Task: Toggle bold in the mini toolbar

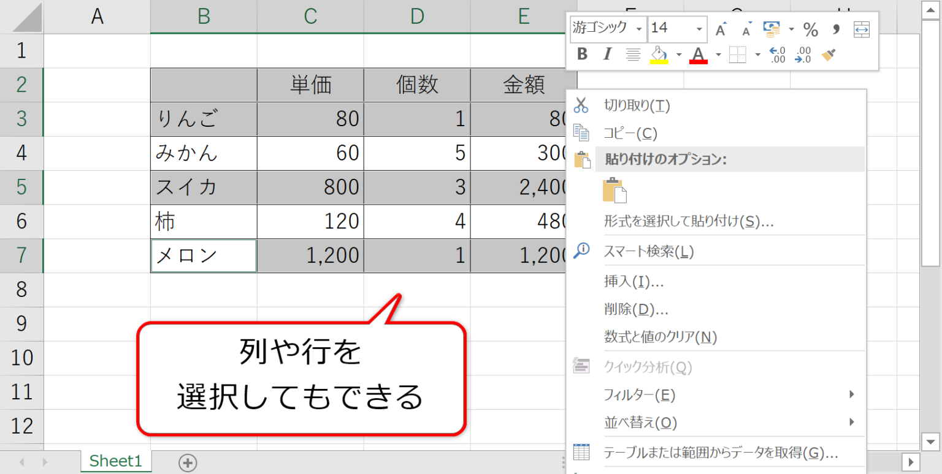Action: click(x=583, y=55)
